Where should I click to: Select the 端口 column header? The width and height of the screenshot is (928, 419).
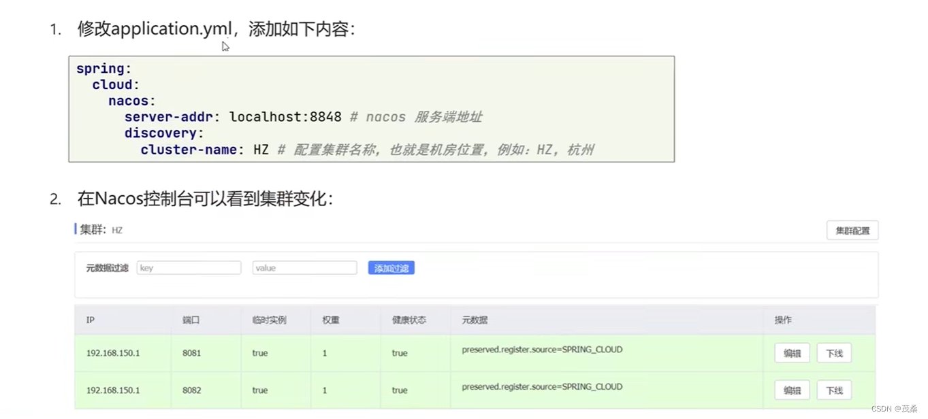[x=191, y=320]
